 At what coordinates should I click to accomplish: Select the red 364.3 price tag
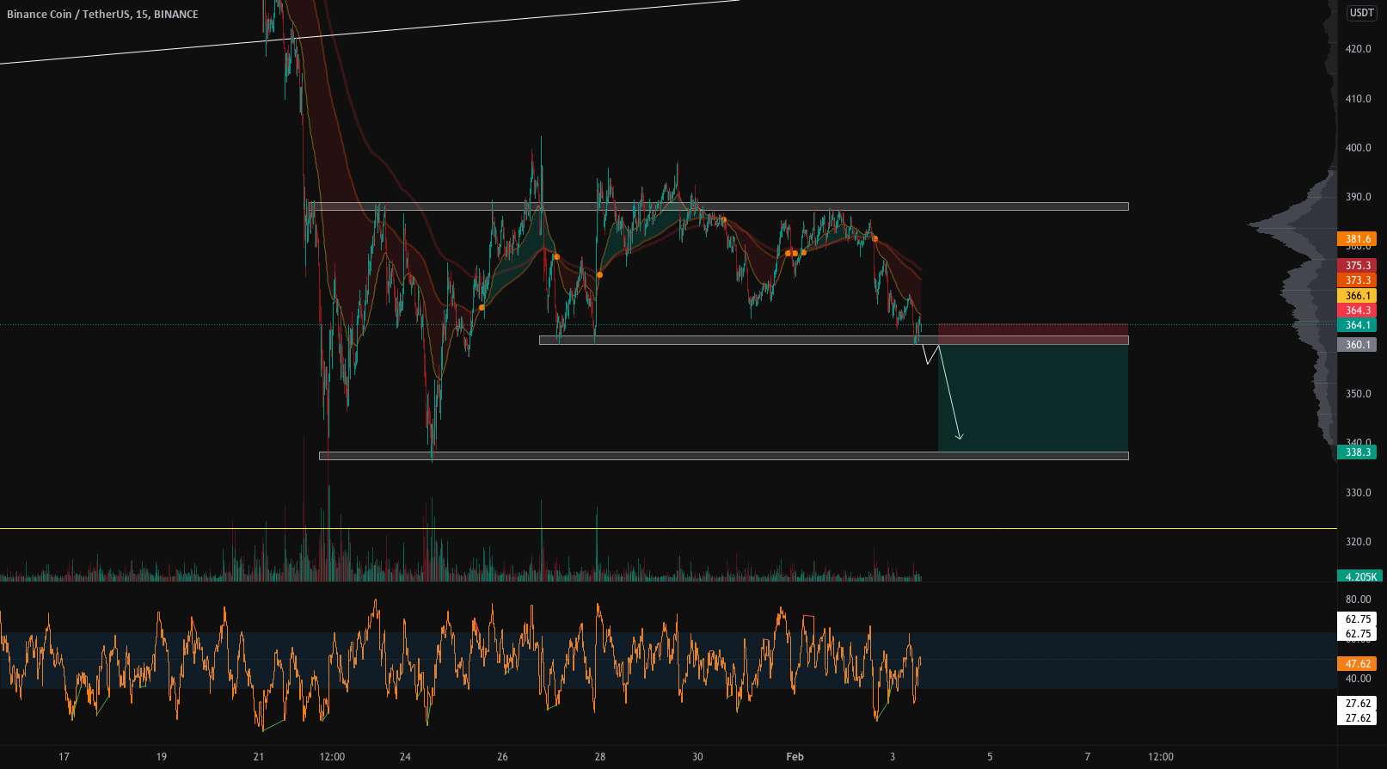1357,311
